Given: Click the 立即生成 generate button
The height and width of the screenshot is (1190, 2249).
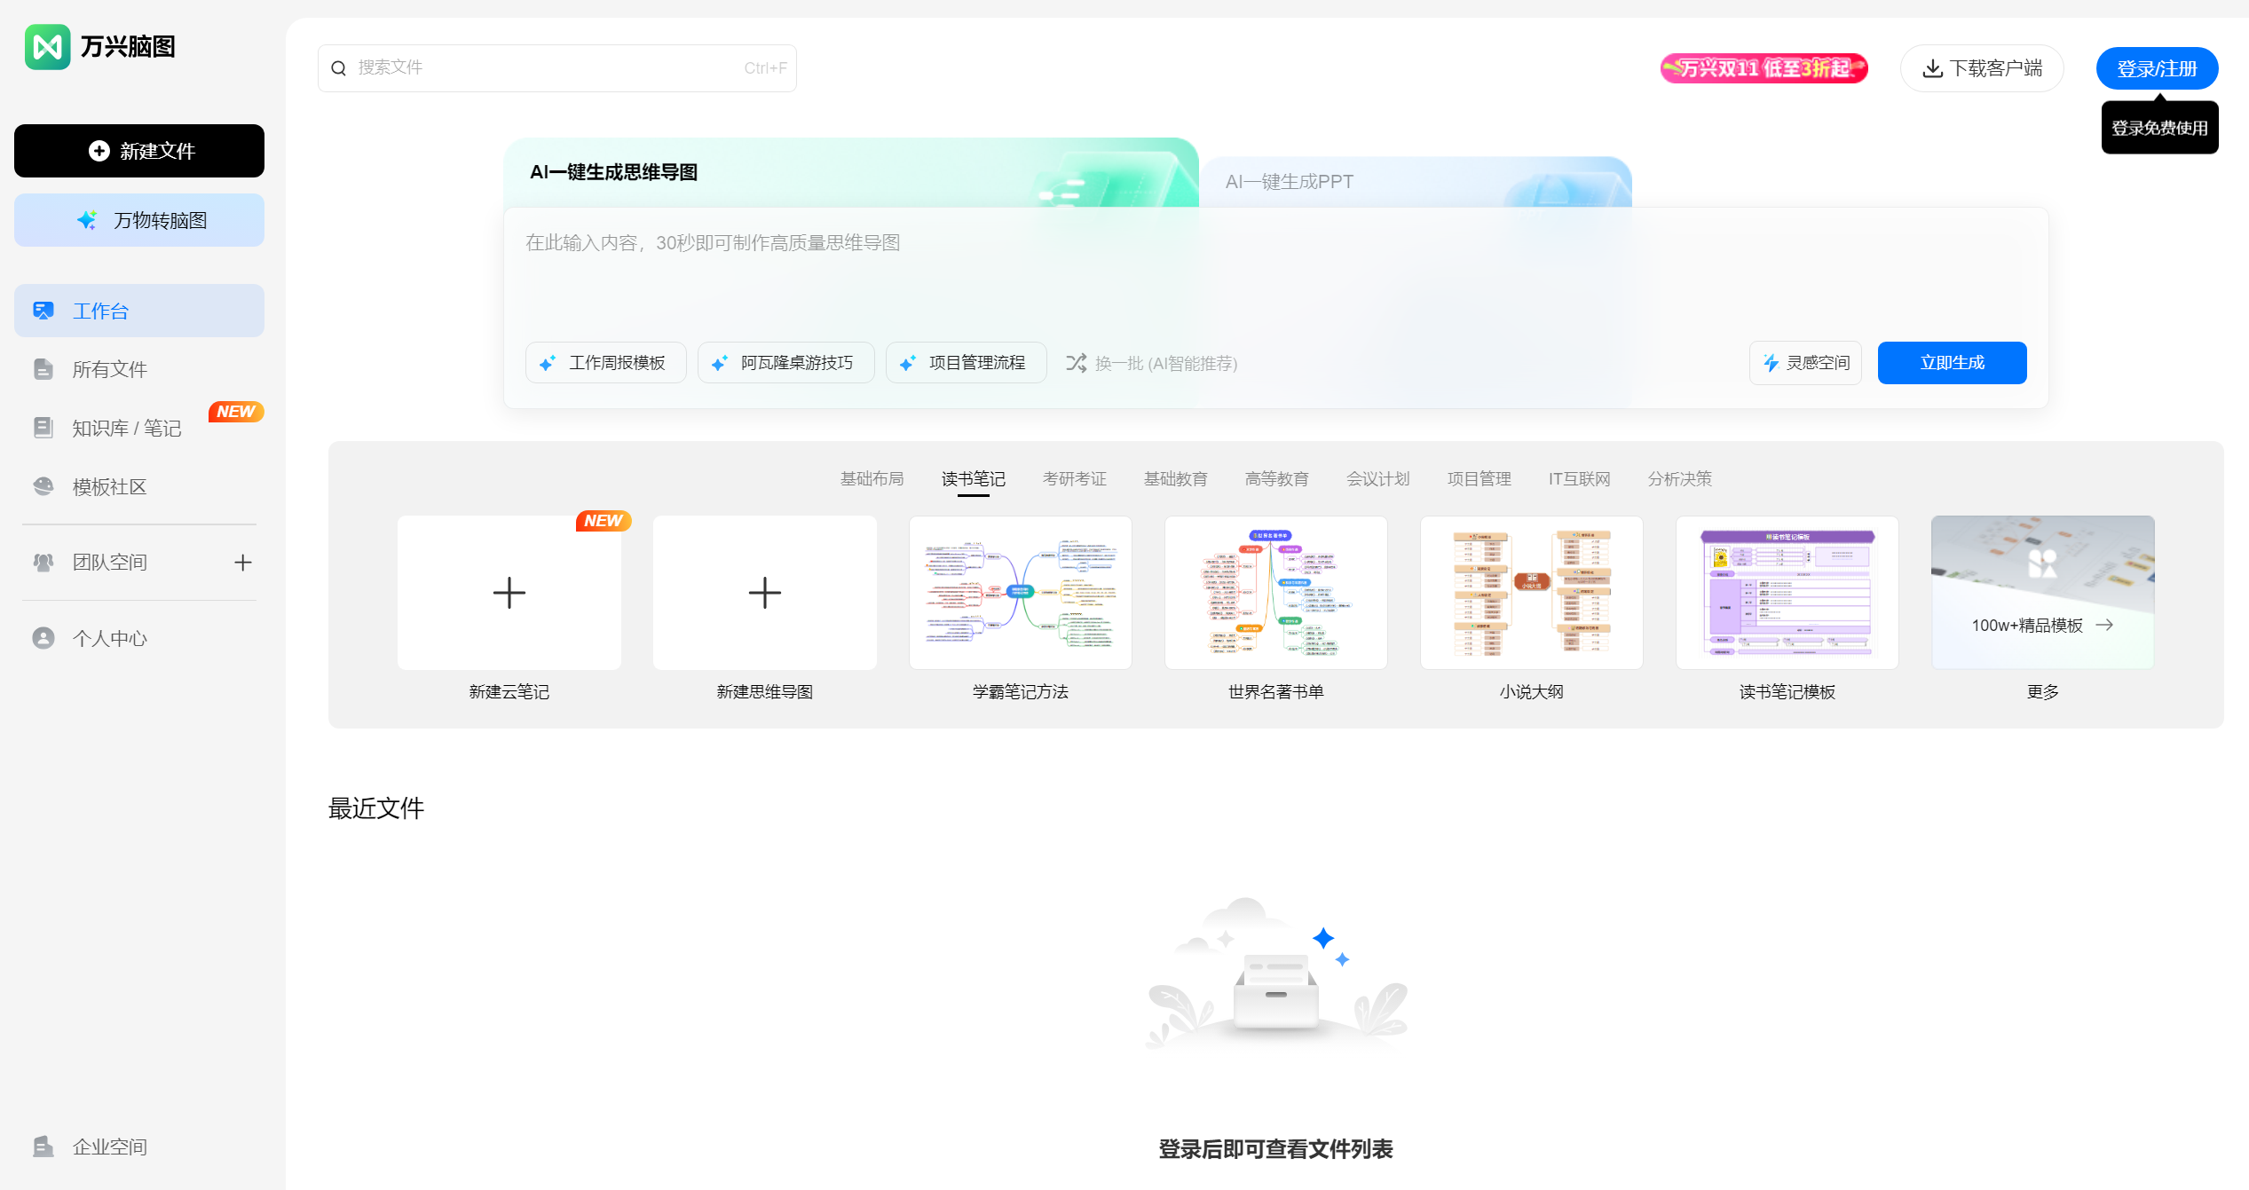Looking at the screenshot, I should pyautogui.click(x=1951, y=362).
